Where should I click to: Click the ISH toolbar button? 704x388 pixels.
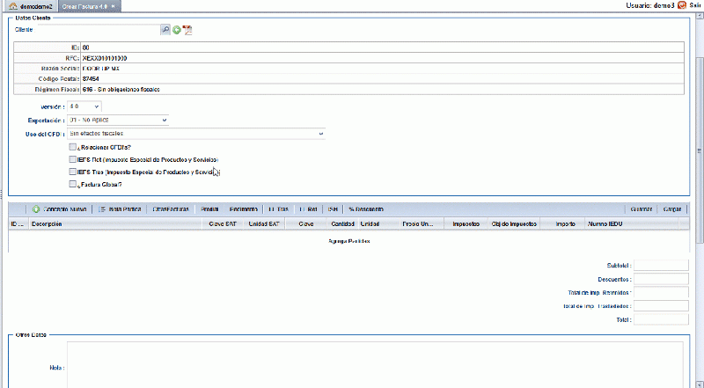[333, 209]
